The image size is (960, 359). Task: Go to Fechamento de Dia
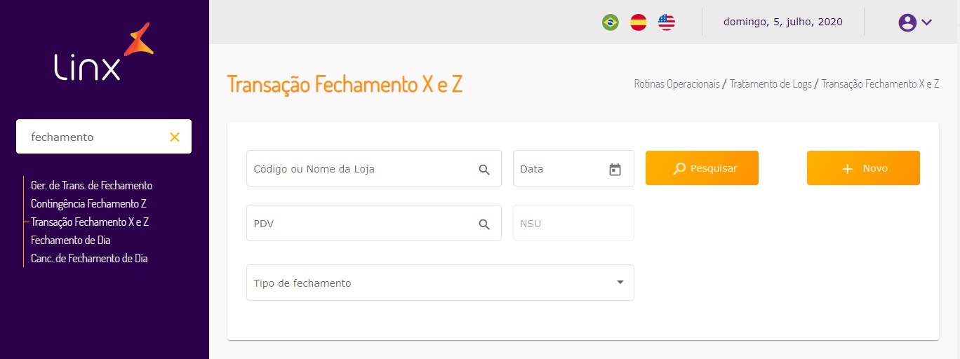(x=71, y=241)
